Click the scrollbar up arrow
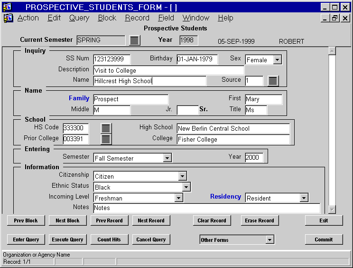The image size is (353, 268). coord(332,51)
